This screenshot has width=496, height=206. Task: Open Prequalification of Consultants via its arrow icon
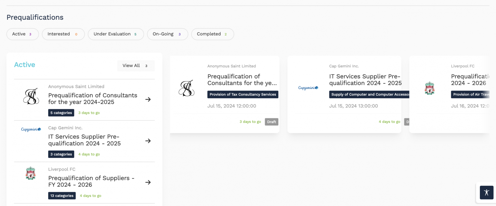[148, 99]
